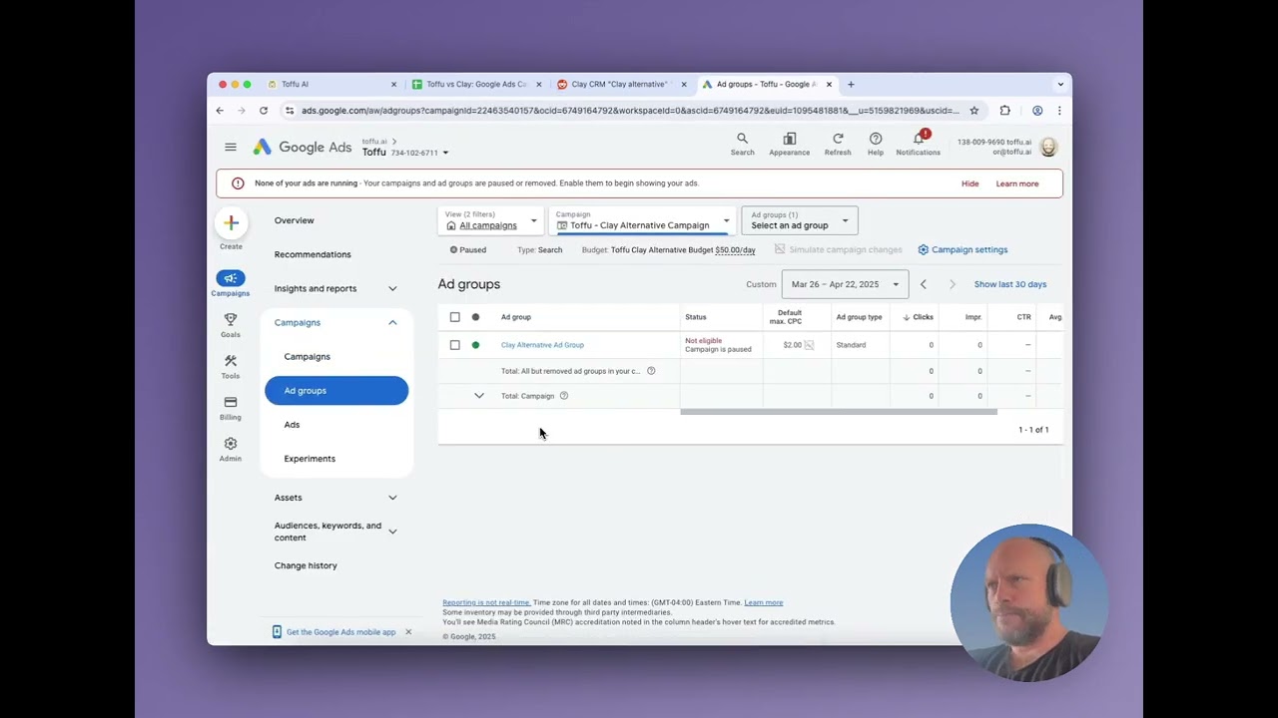Viewport: 1278px width, 718px height.
Task: Click Learn more in alert banner
Action: 1017,183
